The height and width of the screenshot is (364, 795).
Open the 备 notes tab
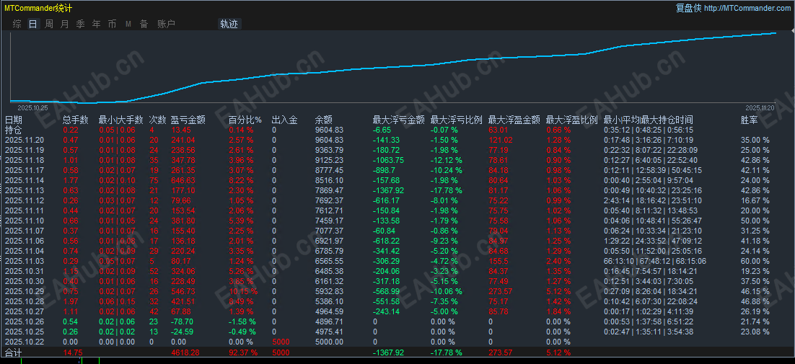pyautogui.click(x=144, y=24)
